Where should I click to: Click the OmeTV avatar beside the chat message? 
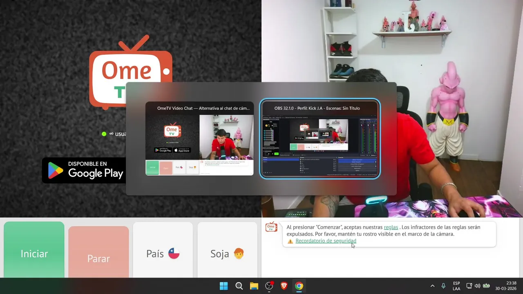coord(271,227)
